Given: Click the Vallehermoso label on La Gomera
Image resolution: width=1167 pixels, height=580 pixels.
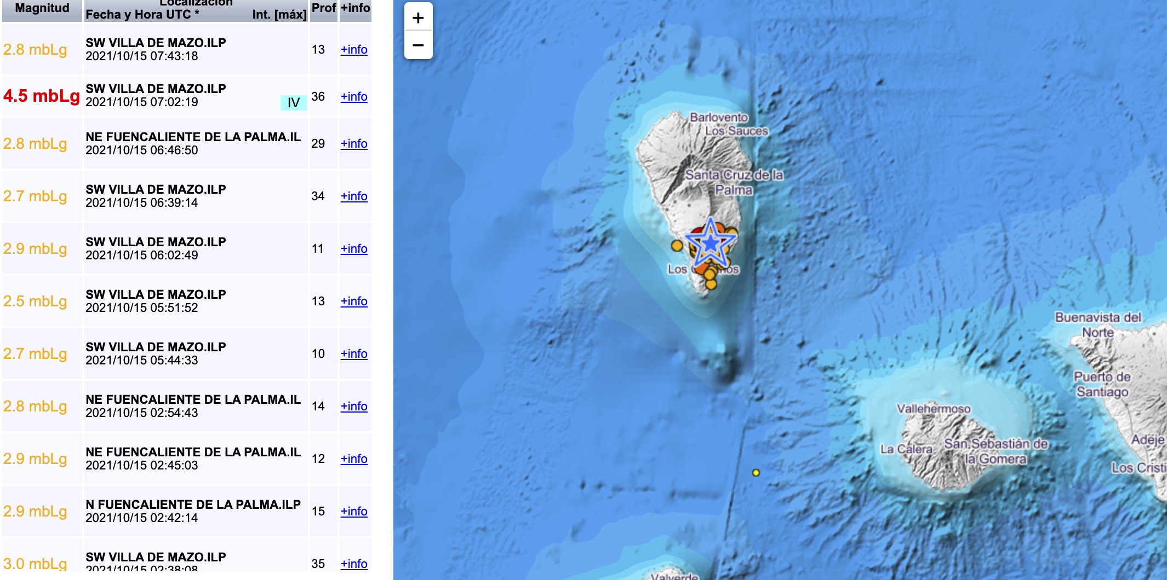Looking at the screenshot, I should click(x=934, y=409).
